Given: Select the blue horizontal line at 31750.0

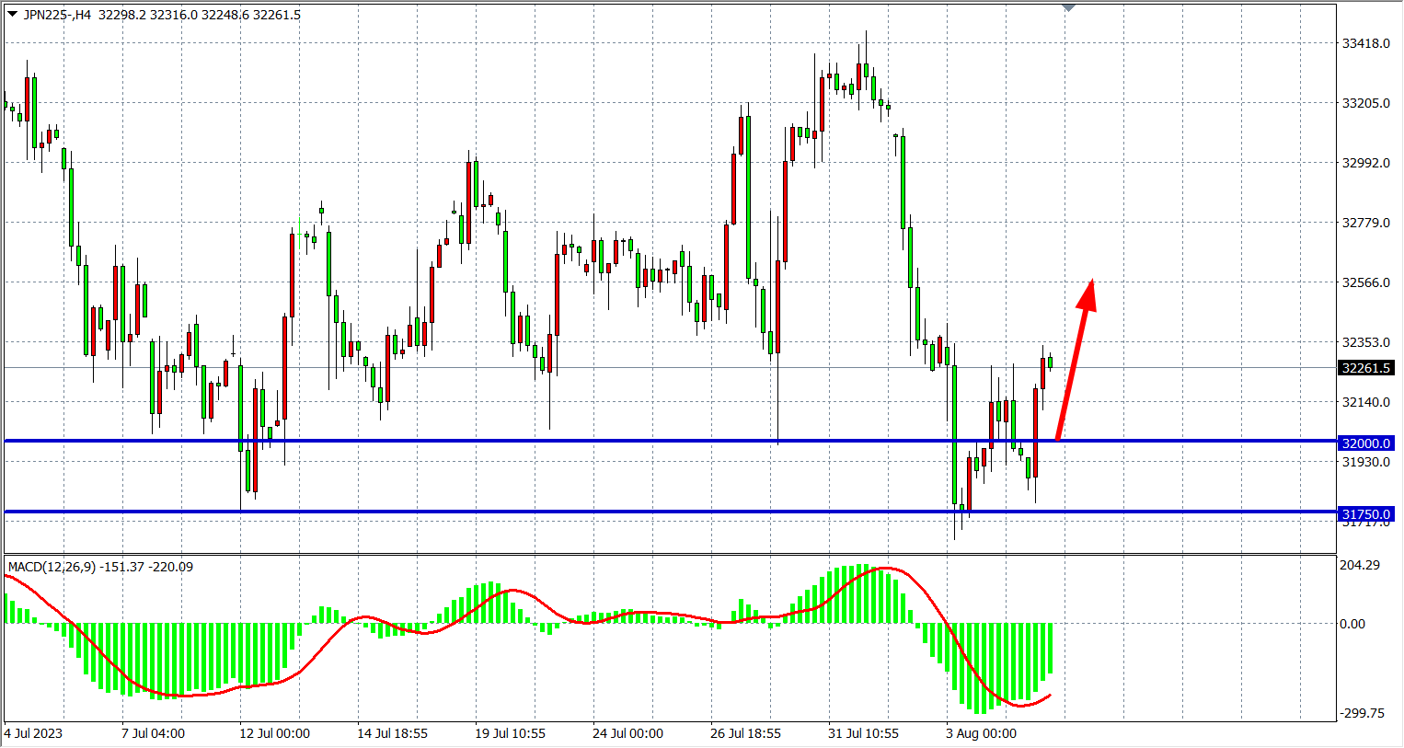Looking at the screenshot, I should [x=552, y=512].
